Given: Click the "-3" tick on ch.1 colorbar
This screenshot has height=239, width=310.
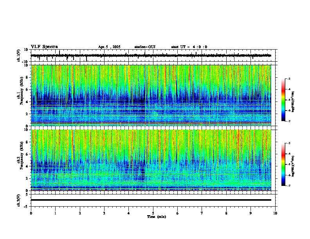Looking at the screenshot, I should click(289, 78).
